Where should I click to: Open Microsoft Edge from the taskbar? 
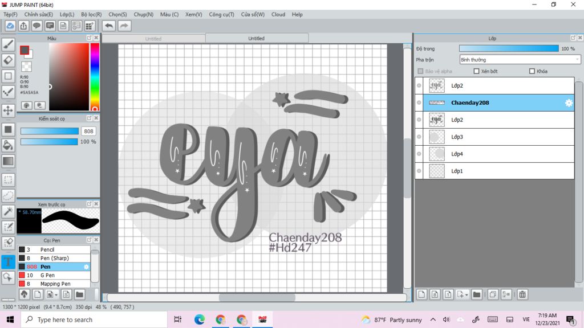pos(199,319)
